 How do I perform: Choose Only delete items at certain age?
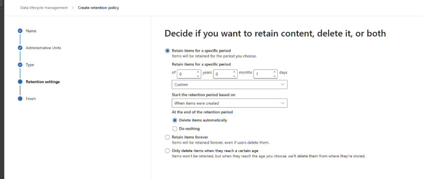point(167,151)
